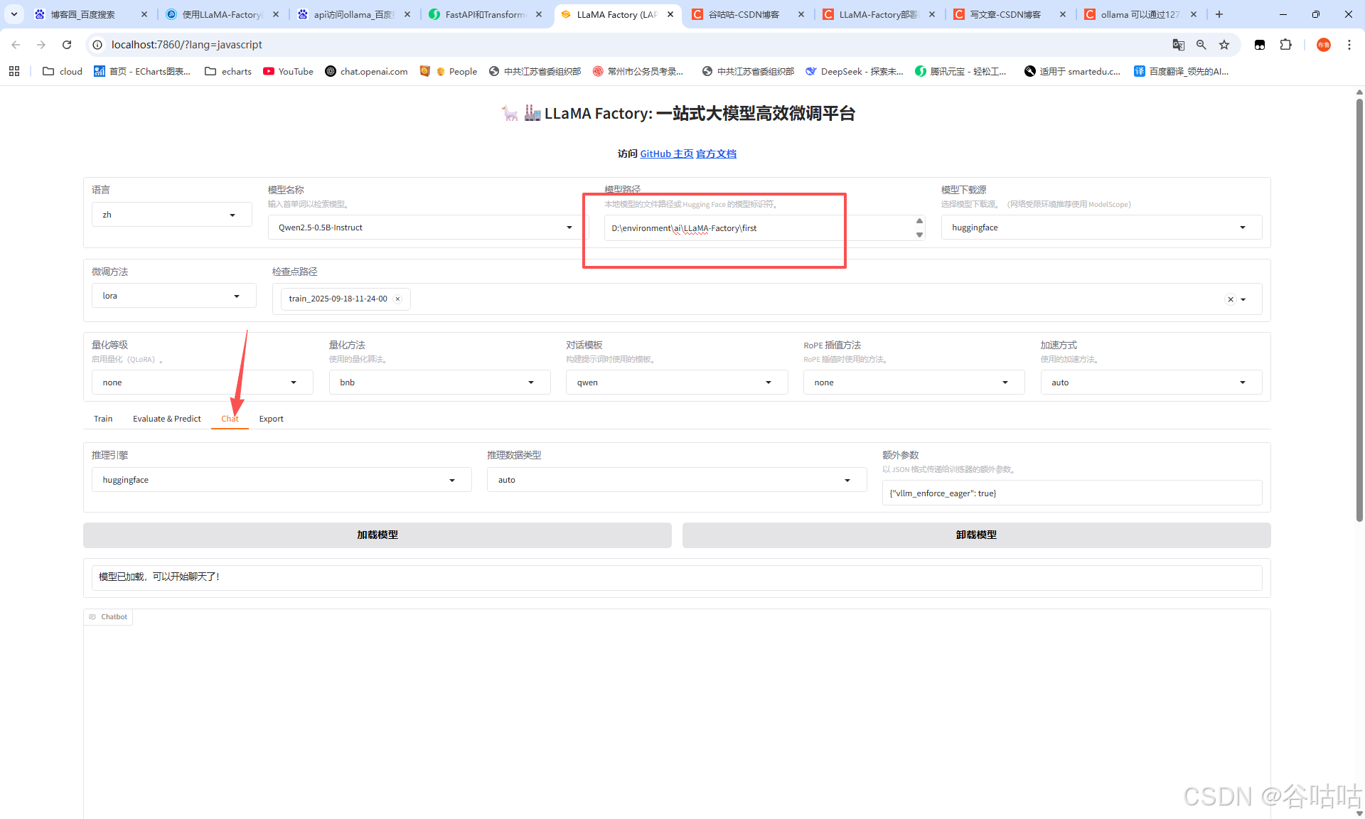Open the DeepSeek bookmark
This screenshot has width=1365, height=819.
[x=855, y=71]
